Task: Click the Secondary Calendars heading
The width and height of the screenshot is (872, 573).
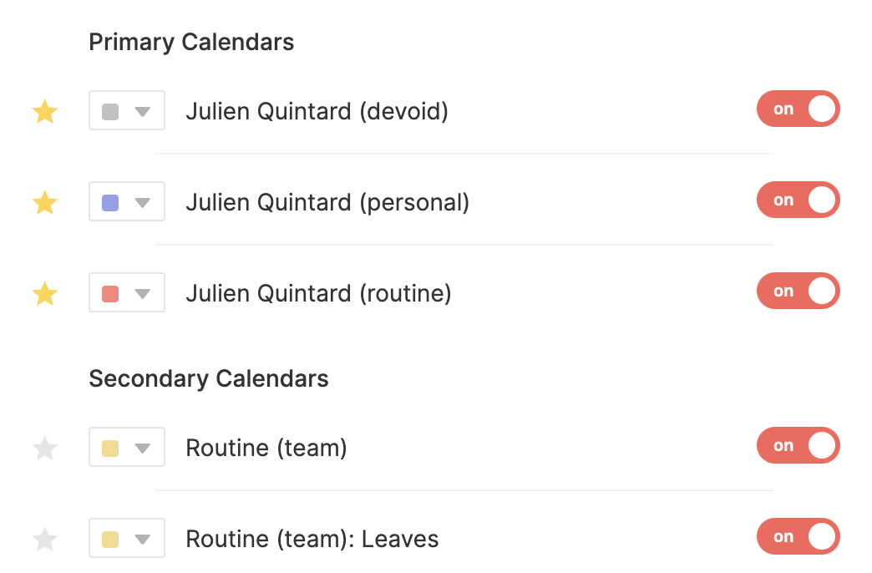Action: tap(209, 378)
